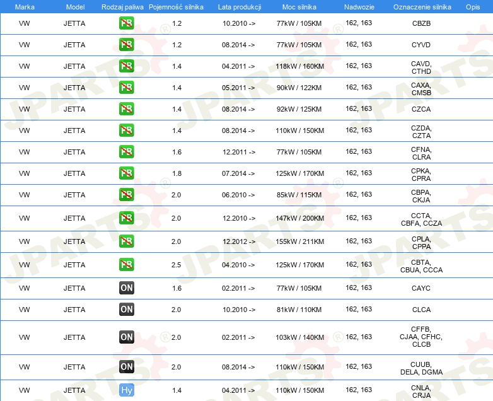The height and width of the screenshot is (401, 493).
Task: Click power value 81kW / 110KM
Action: coord(299,309)
